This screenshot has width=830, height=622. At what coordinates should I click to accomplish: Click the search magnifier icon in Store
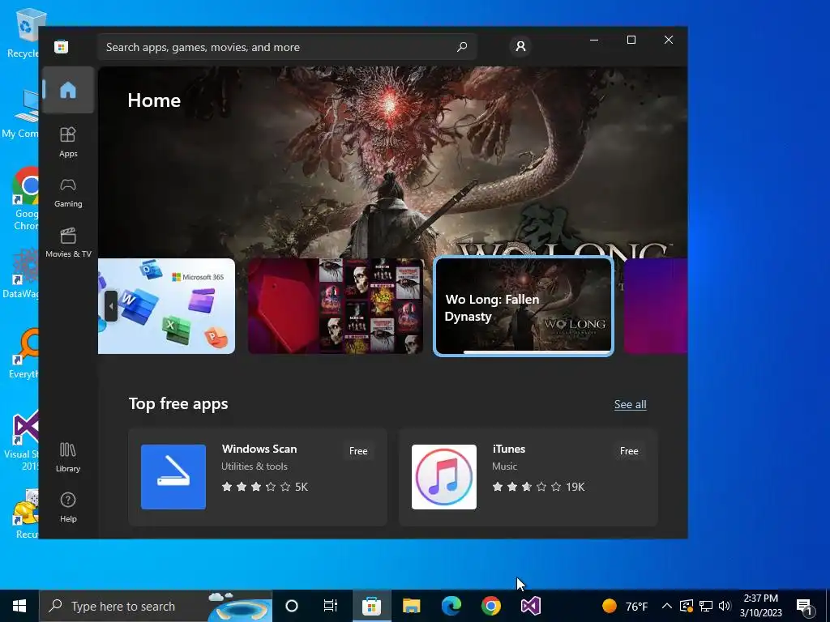pyautogui.click(x=461, y=46)
